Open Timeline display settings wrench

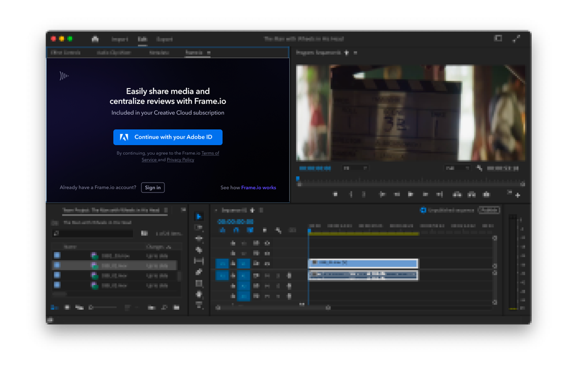coord(278,231)
